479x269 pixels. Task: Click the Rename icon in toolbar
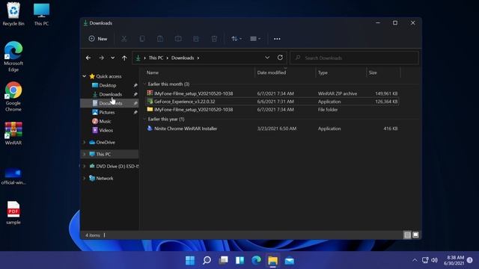pyautogui.click(x=178, y=39)
